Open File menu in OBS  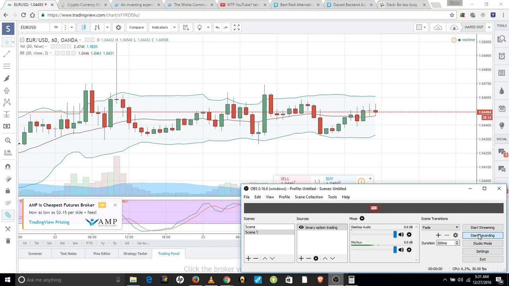(x=247, y=197)
